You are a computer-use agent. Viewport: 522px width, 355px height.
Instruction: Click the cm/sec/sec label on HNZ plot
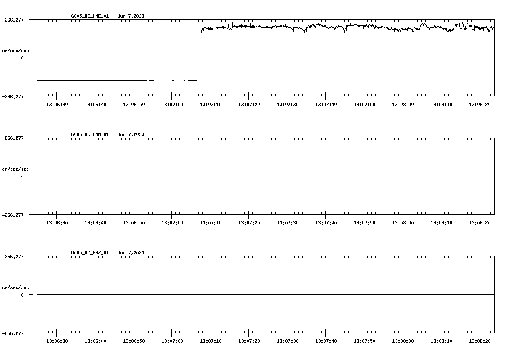coord(16,287)
